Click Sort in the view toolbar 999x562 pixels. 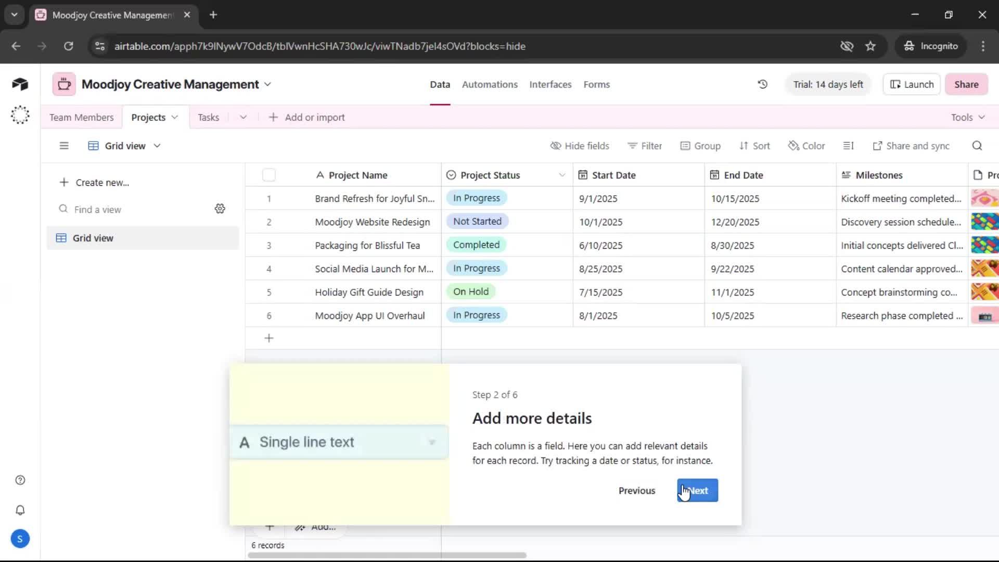754,146
